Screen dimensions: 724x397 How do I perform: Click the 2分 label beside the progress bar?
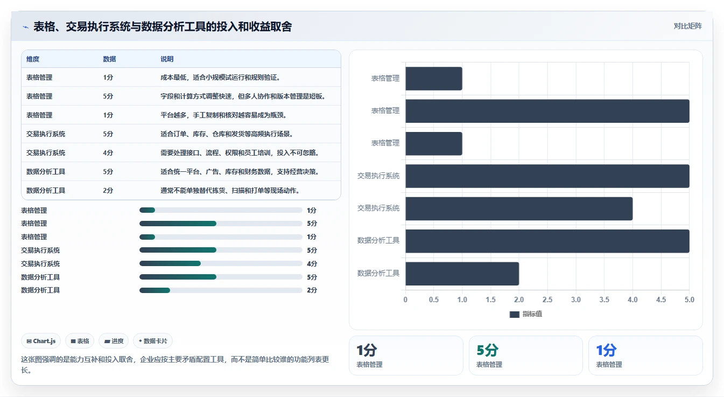312,290
